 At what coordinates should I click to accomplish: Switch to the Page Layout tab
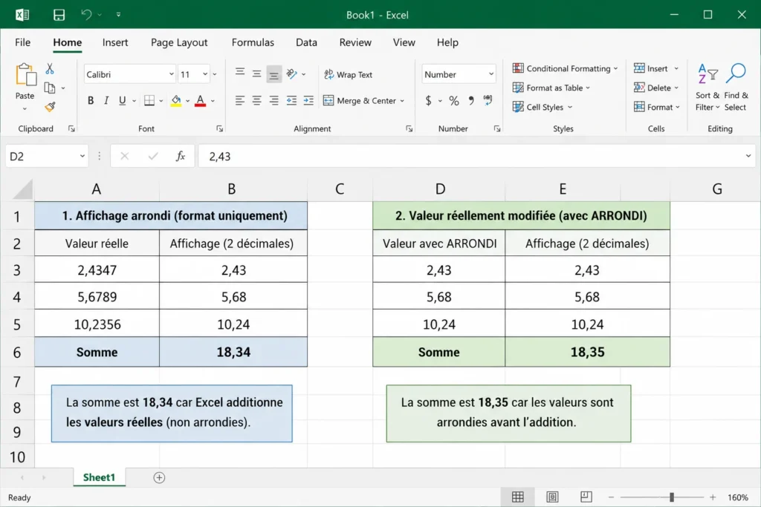coord(179,42)
